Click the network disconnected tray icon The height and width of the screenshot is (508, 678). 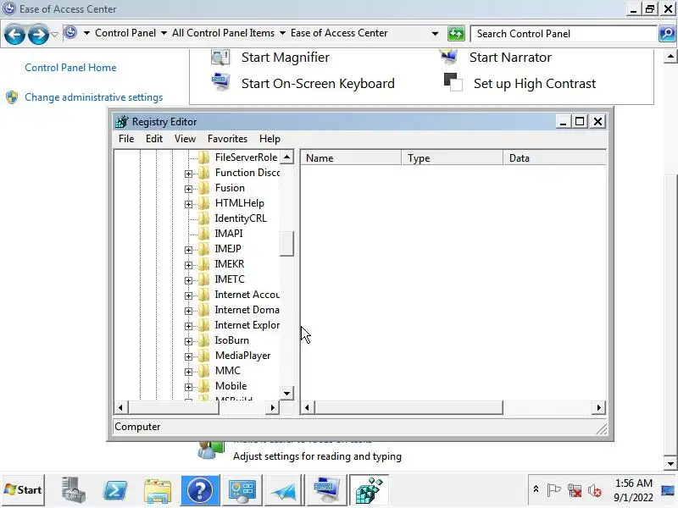click(575, 490)
